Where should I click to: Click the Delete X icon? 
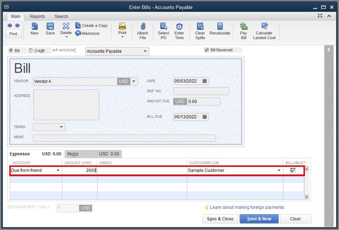66,26
